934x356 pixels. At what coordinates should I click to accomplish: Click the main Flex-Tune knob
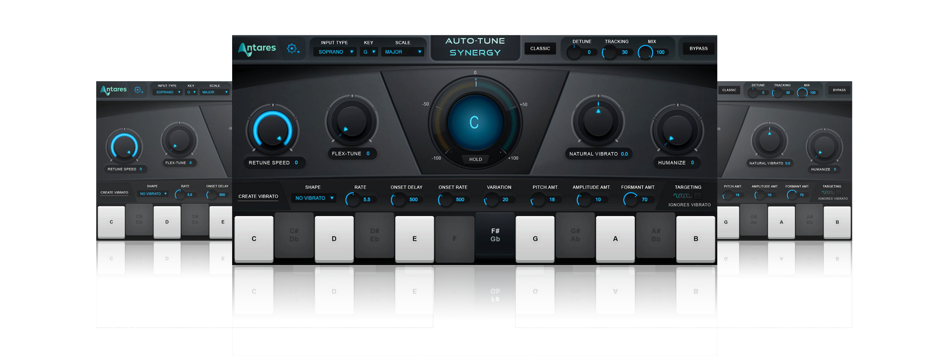tap(351, 121)
